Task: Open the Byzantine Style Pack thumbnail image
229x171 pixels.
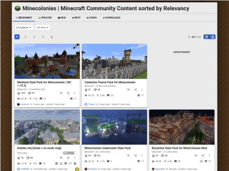Action: tap(182, 127)
